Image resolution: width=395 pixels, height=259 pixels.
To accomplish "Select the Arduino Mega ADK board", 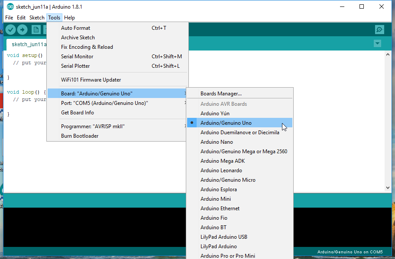I will click(240, 161).
